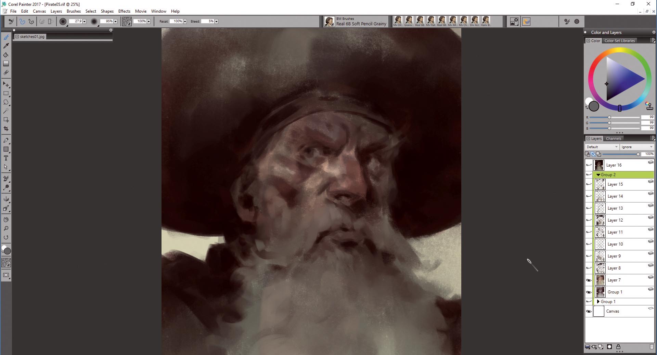Click the layer opacity slider
Screen dimensions: 657x355
(621, 154)
